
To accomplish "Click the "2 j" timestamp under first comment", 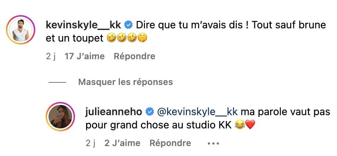I will [x=51, y=56].
